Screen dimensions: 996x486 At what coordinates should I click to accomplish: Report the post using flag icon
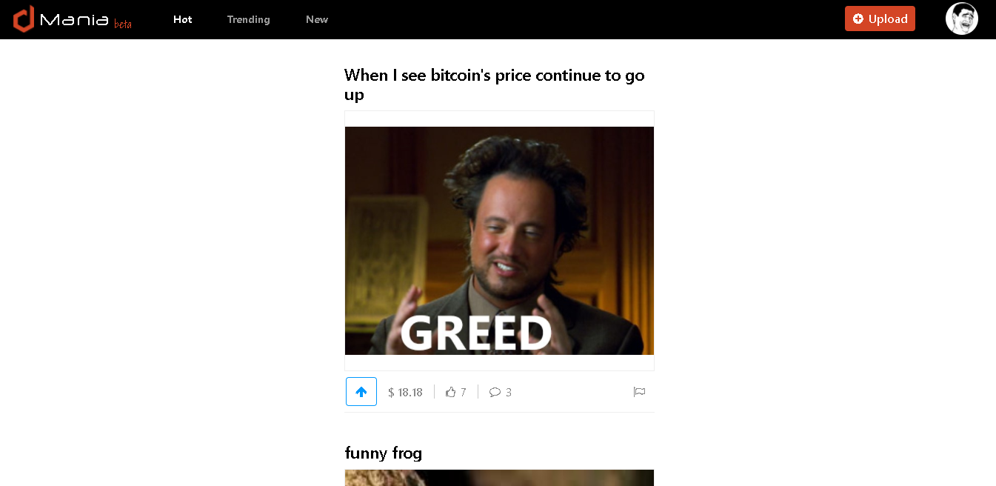pos(639,392)
